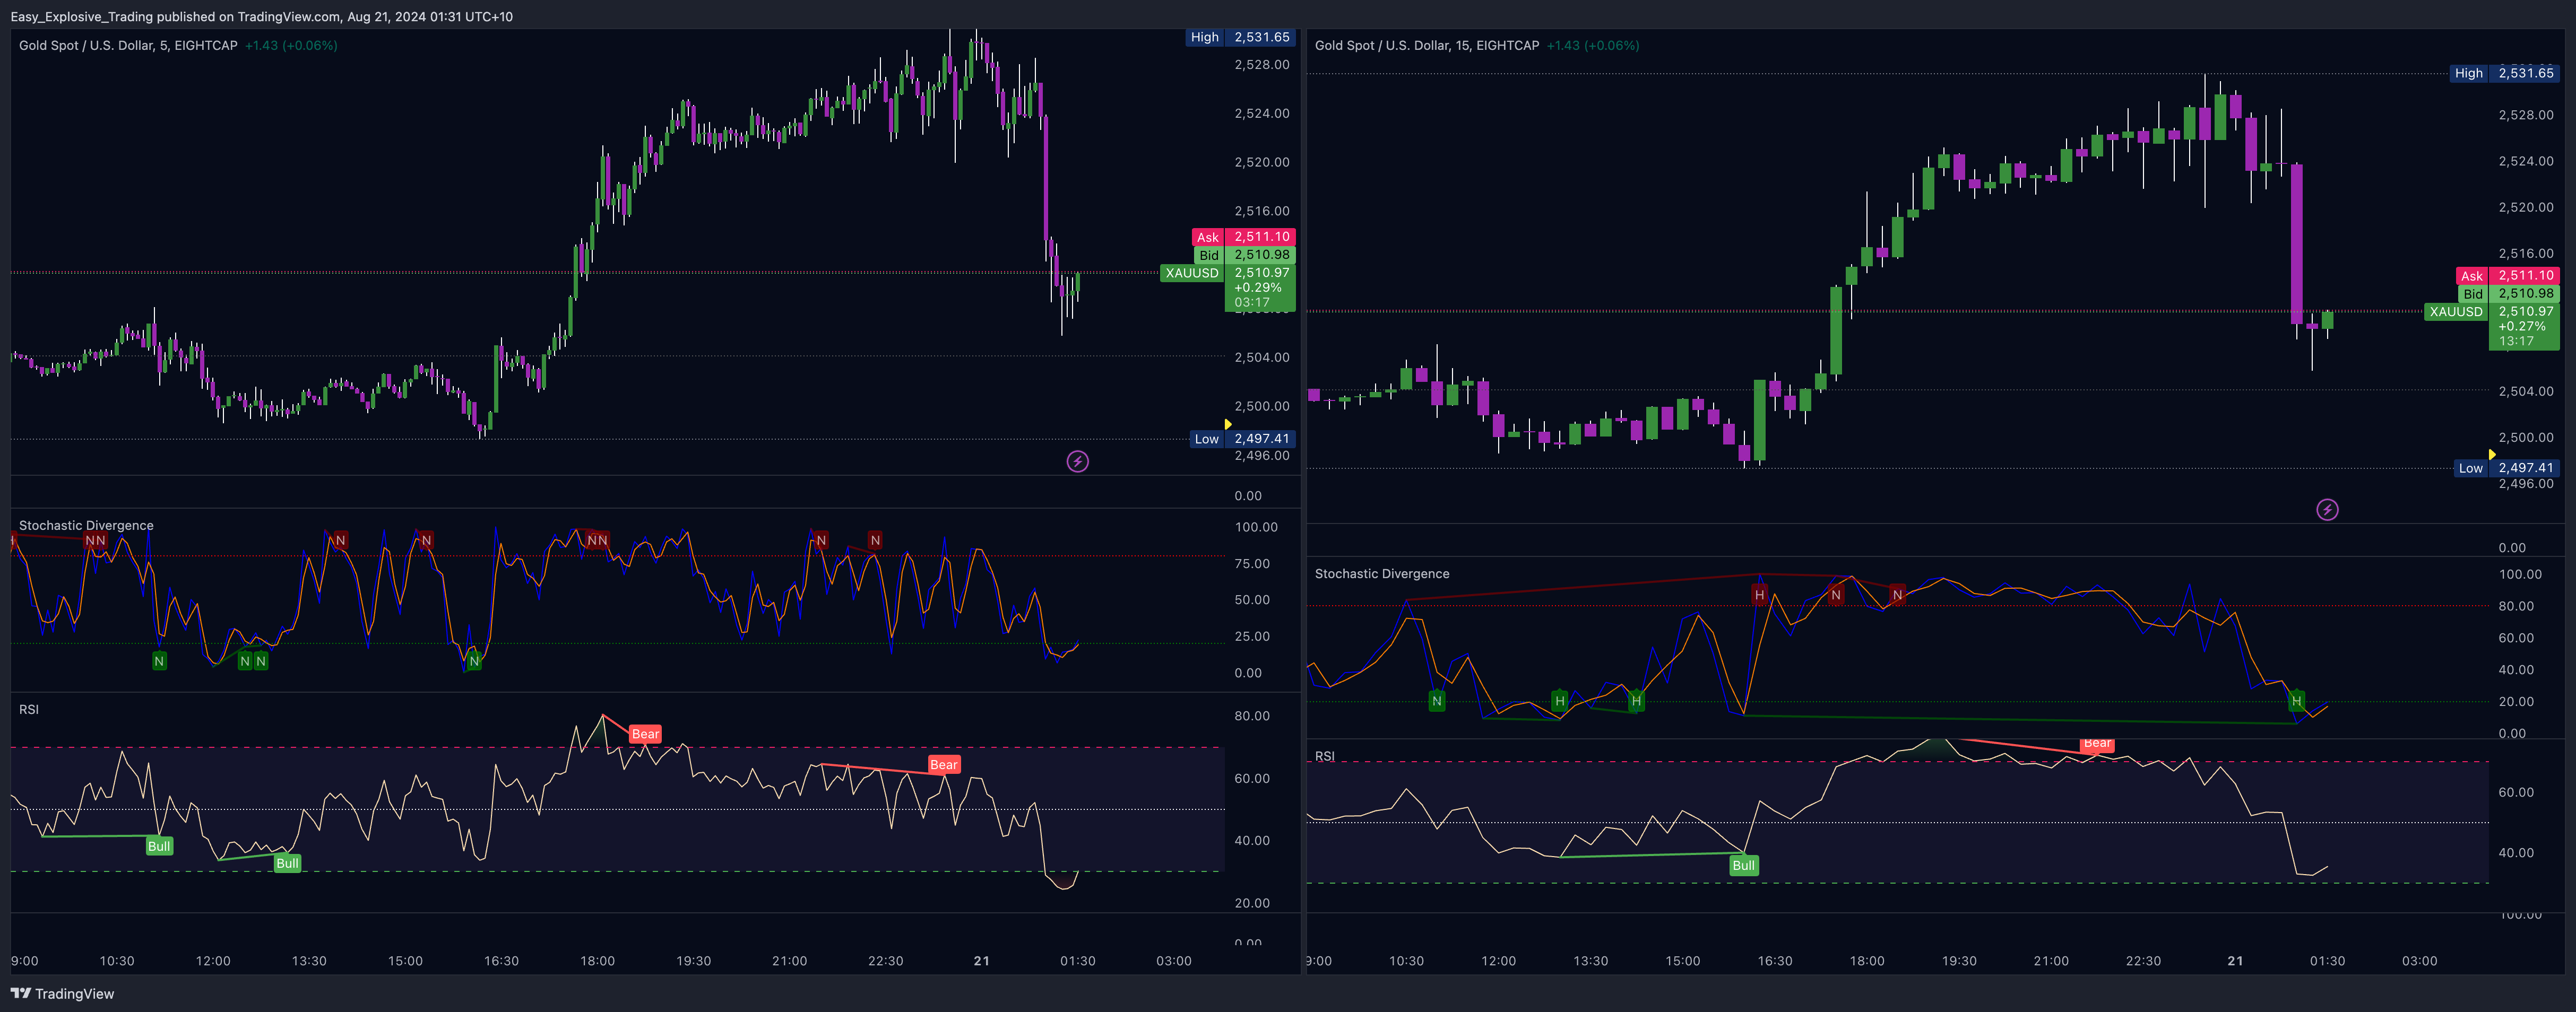Click the yellow arrow marker on 5-minute price axis
Image resolution: width=2576 pixels, height=1012 pixels.
[1228, 424]
